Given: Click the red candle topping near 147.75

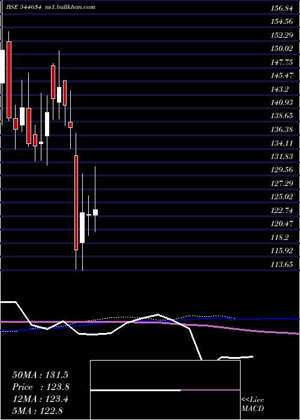Looking at the screenshot, I should point(53,82).
